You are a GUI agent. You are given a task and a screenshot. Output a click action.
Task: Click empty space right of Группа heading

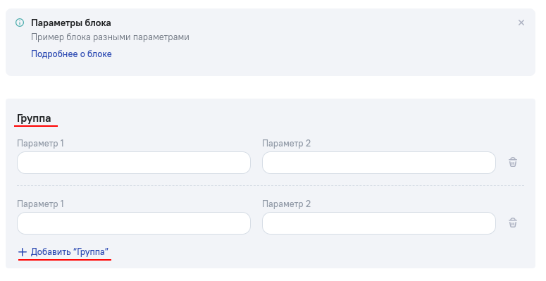pos(278,118)
